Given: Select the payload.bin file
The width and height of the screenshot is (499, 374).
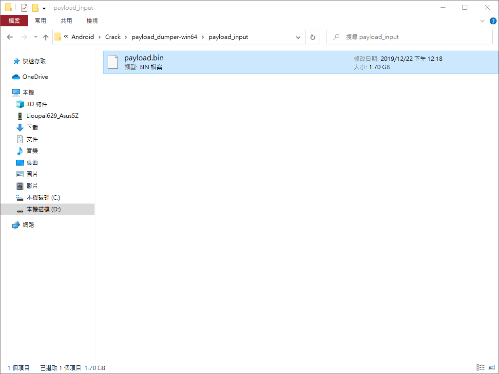Looking at the screenshot, I should click(x=301, y=62).
